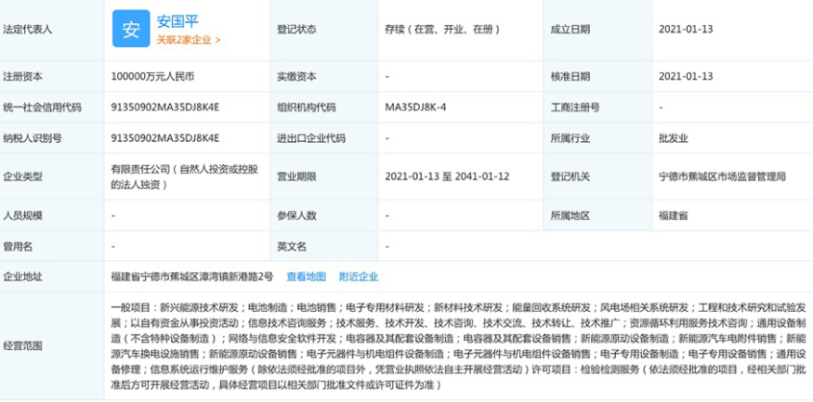Click 查看地图 to view map
813x402 pixels.
coord(307,277)
